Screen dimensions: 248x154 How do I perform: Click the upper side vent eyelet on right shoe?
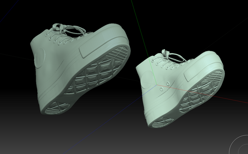(x=168, y=84)
